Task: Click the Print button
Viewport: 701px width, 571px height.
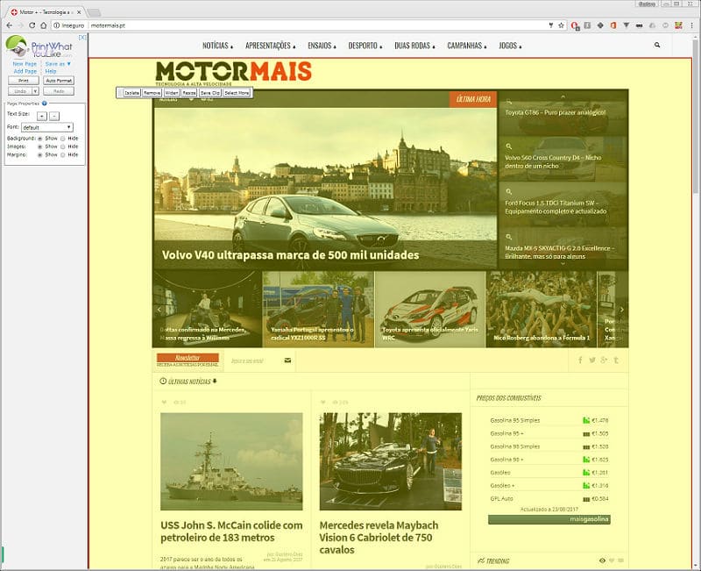Action: (x=24, y=81)
